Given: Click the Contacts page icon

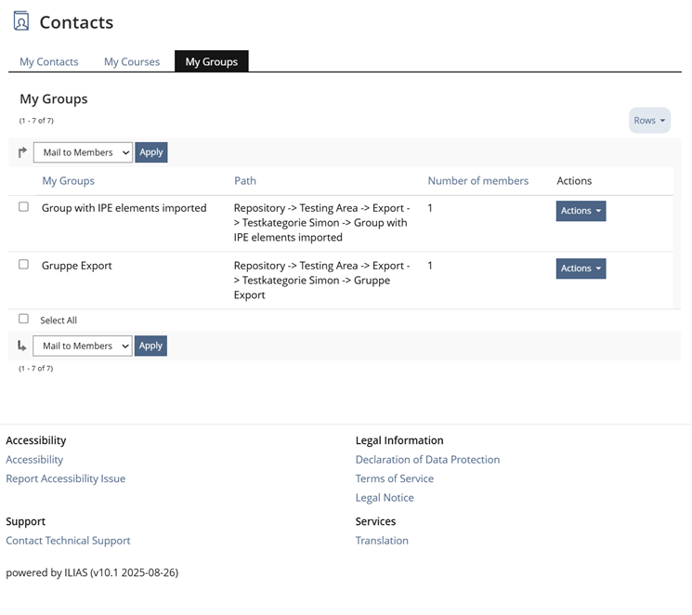Looking at the screenshot, I should click(20, 20).
